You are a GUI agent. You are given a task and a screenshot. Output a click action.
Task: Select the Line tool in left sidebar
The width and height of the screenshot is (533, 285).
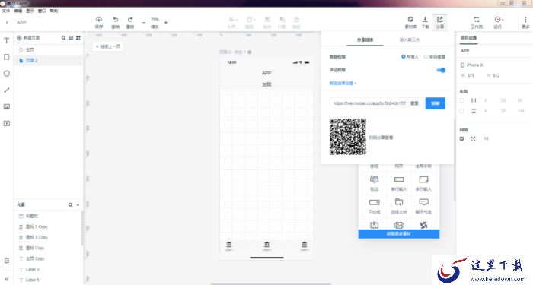coord(6,90)
